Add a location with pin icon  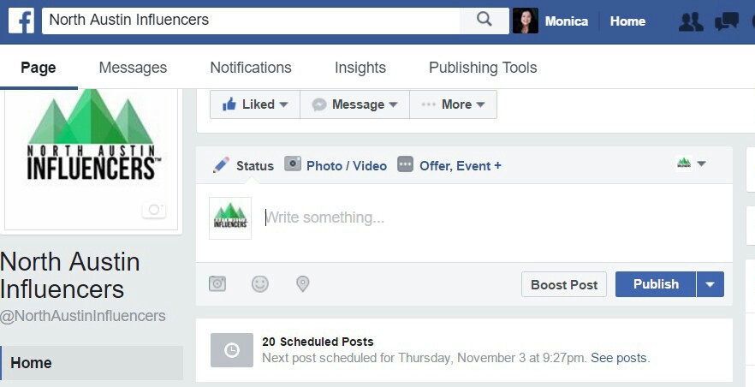[x=302, y=284]
